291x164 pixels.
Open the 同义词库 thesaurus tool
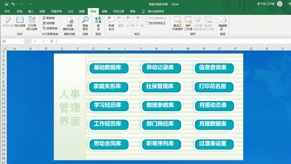pyautogui.click(x=20, y=23)
